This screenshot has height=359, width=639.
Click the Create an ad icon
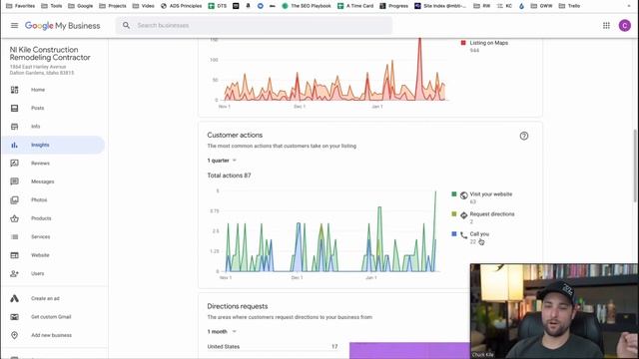click(x=15, y=298)
